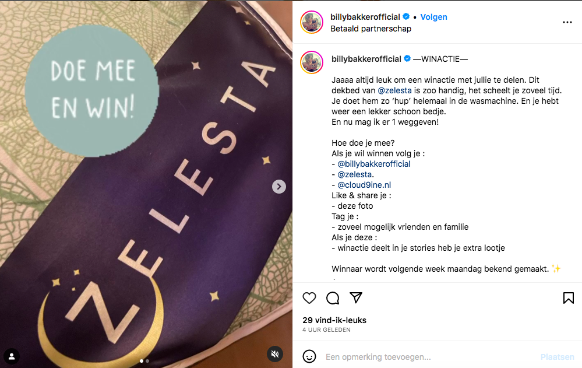Share post using paper plane icon
The width and height of the screenshot is (582, 368).
coord(355,298)
